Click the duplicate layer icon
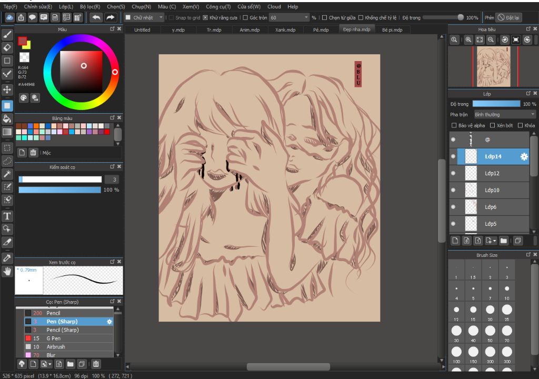539x379 pixels. pos(518,241)
